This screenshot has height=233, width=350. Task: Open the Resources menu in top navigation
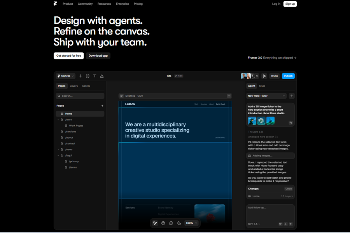pyautogui.click(x=104, y=4)
